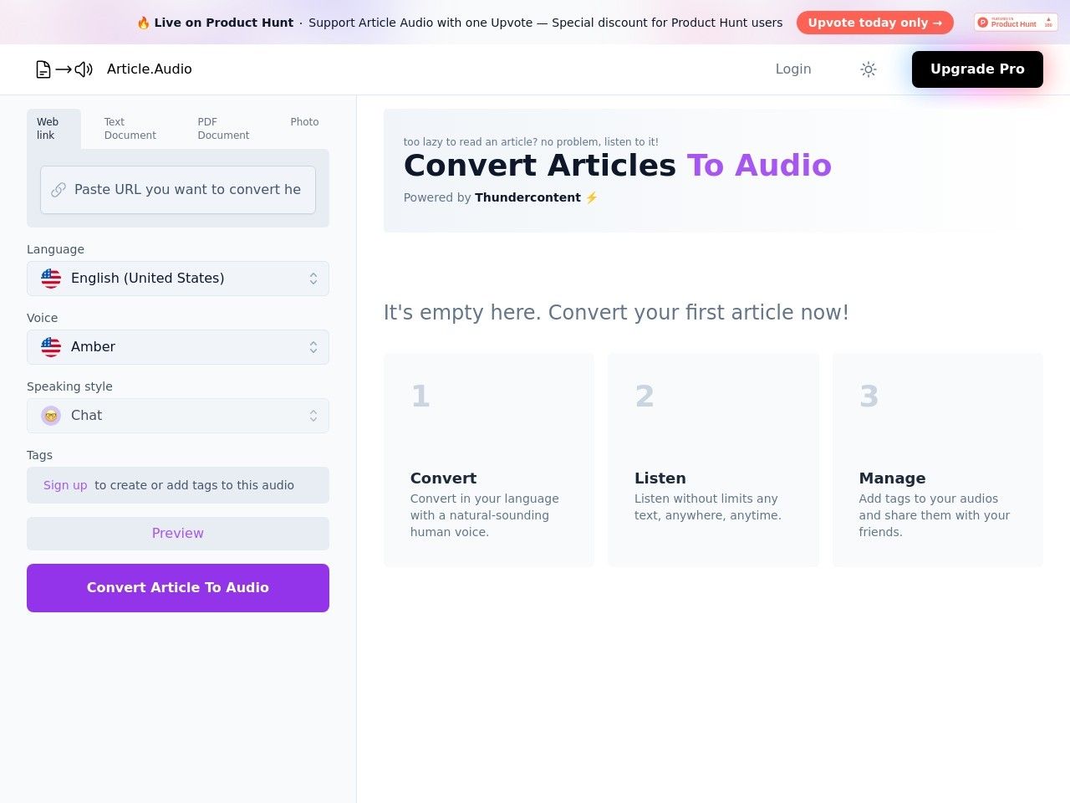
Task: Open the Thundercontent link
Action: click(x=527, y=197)
